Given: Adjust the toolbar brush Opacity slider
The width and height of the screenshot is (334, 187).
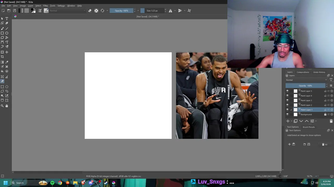Looking at the screenshot, I should [121, 11].
